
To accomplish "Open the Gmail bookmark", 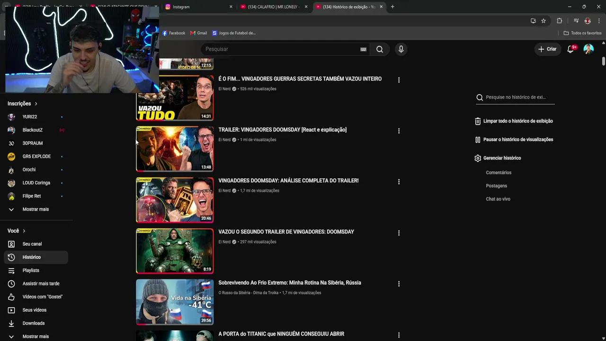I will pyautogui.click(x=198, y=33).
